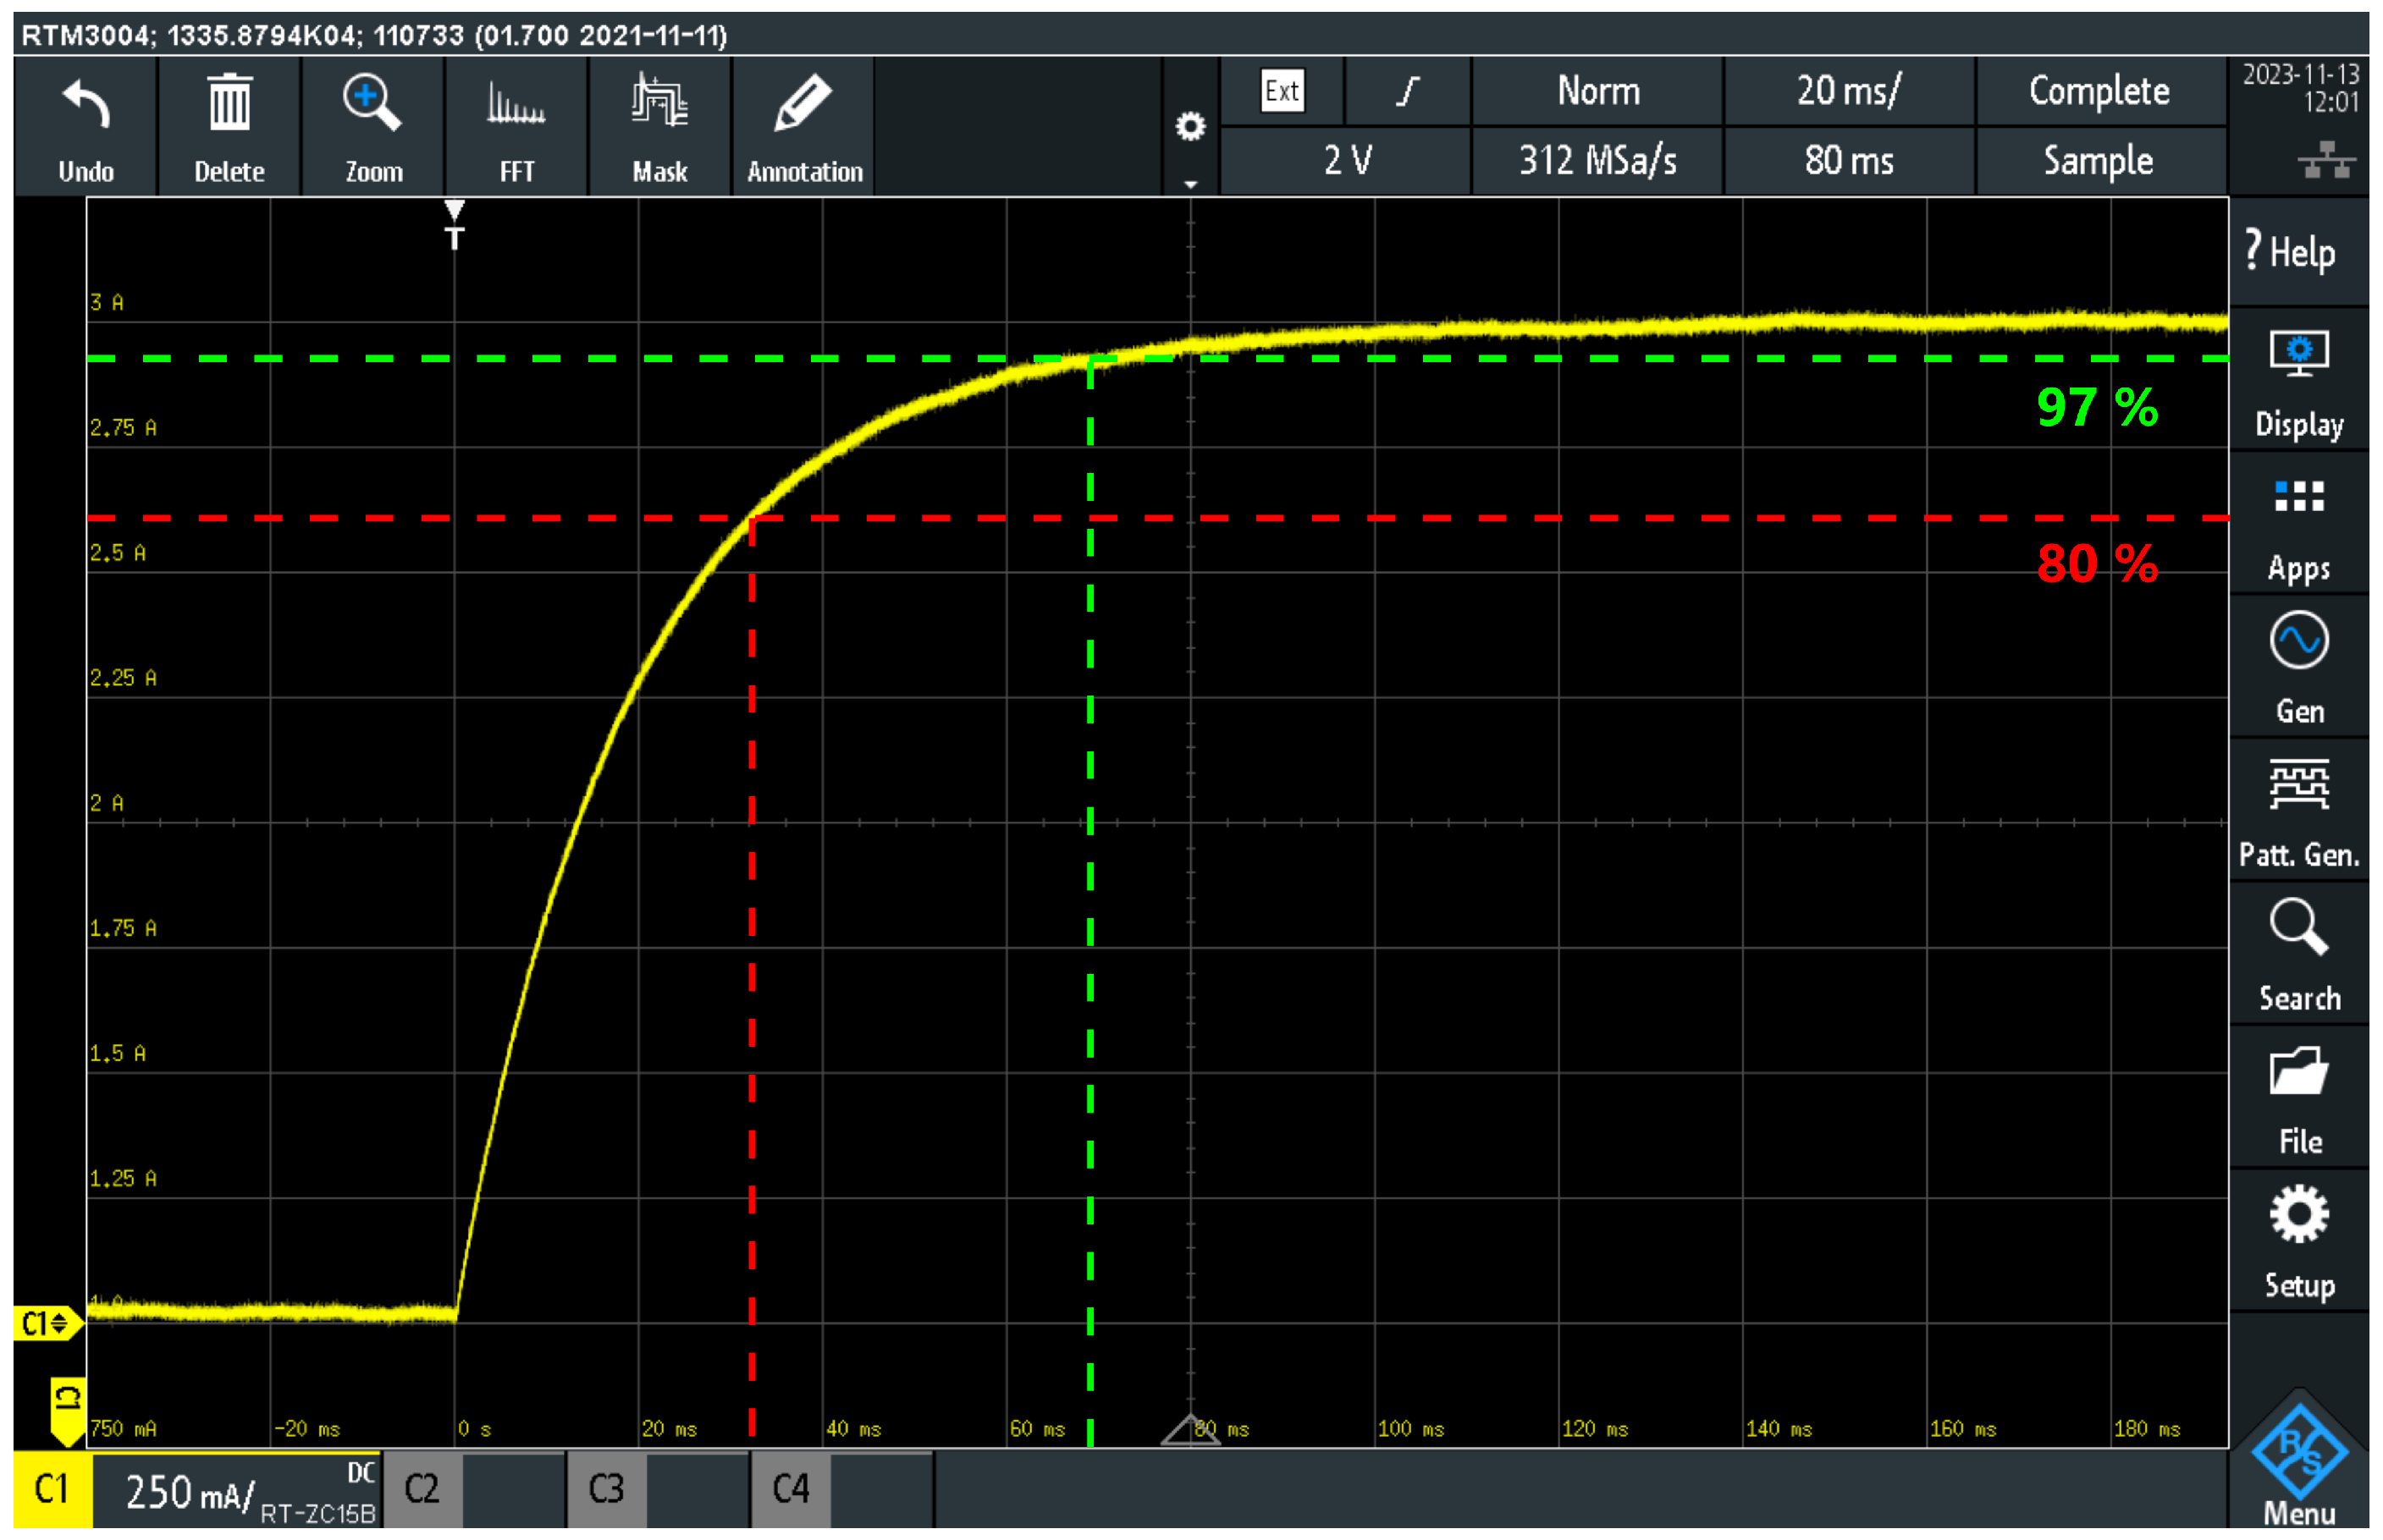The width and height of the screenshot is (2383, 1540).
Task: Open the Patt. Gen. pattern generator
Action: point(2298,785)
